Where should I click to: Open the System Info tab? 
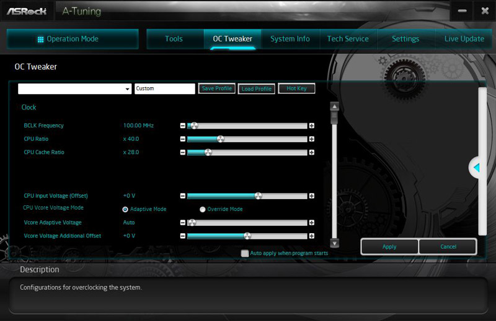point(290,39)
